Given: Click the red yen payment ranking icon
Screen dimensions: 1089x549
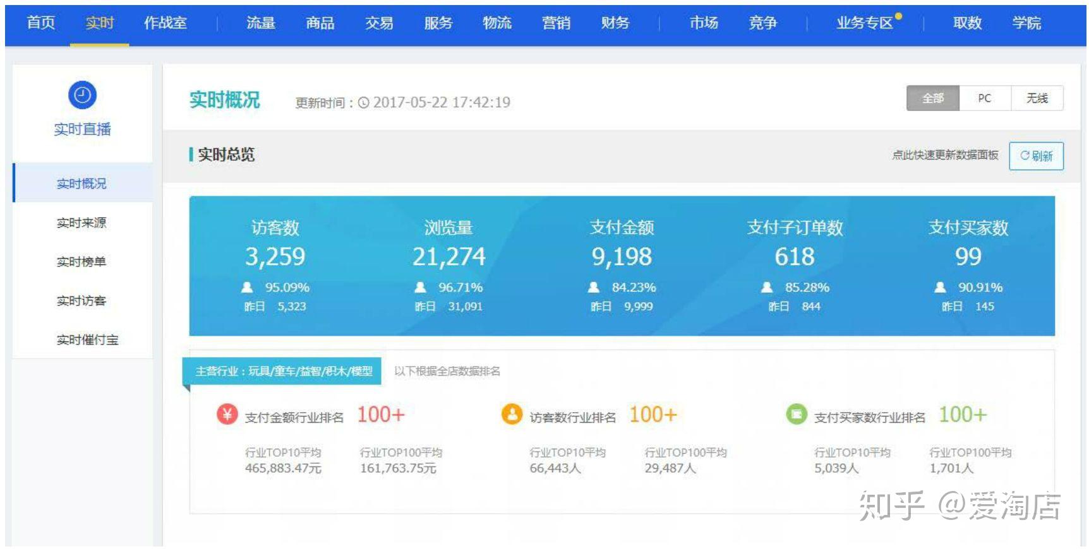Looking at the screenshot, I should (x=227, y=415).
